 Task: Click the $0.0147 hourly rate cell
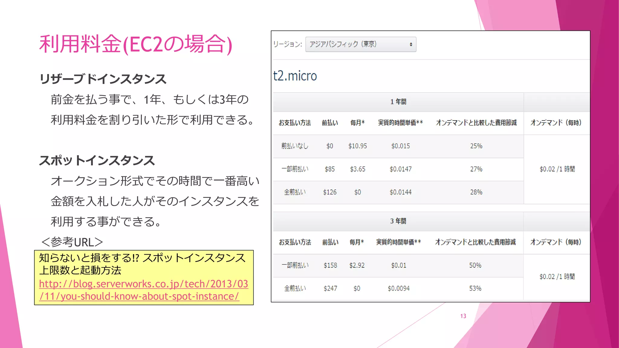click(400, 169)
